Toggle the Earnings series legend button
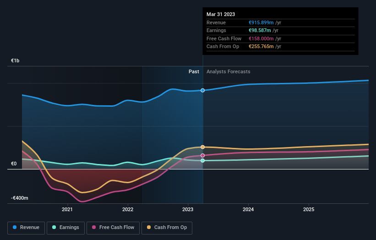 click(65, 228)
